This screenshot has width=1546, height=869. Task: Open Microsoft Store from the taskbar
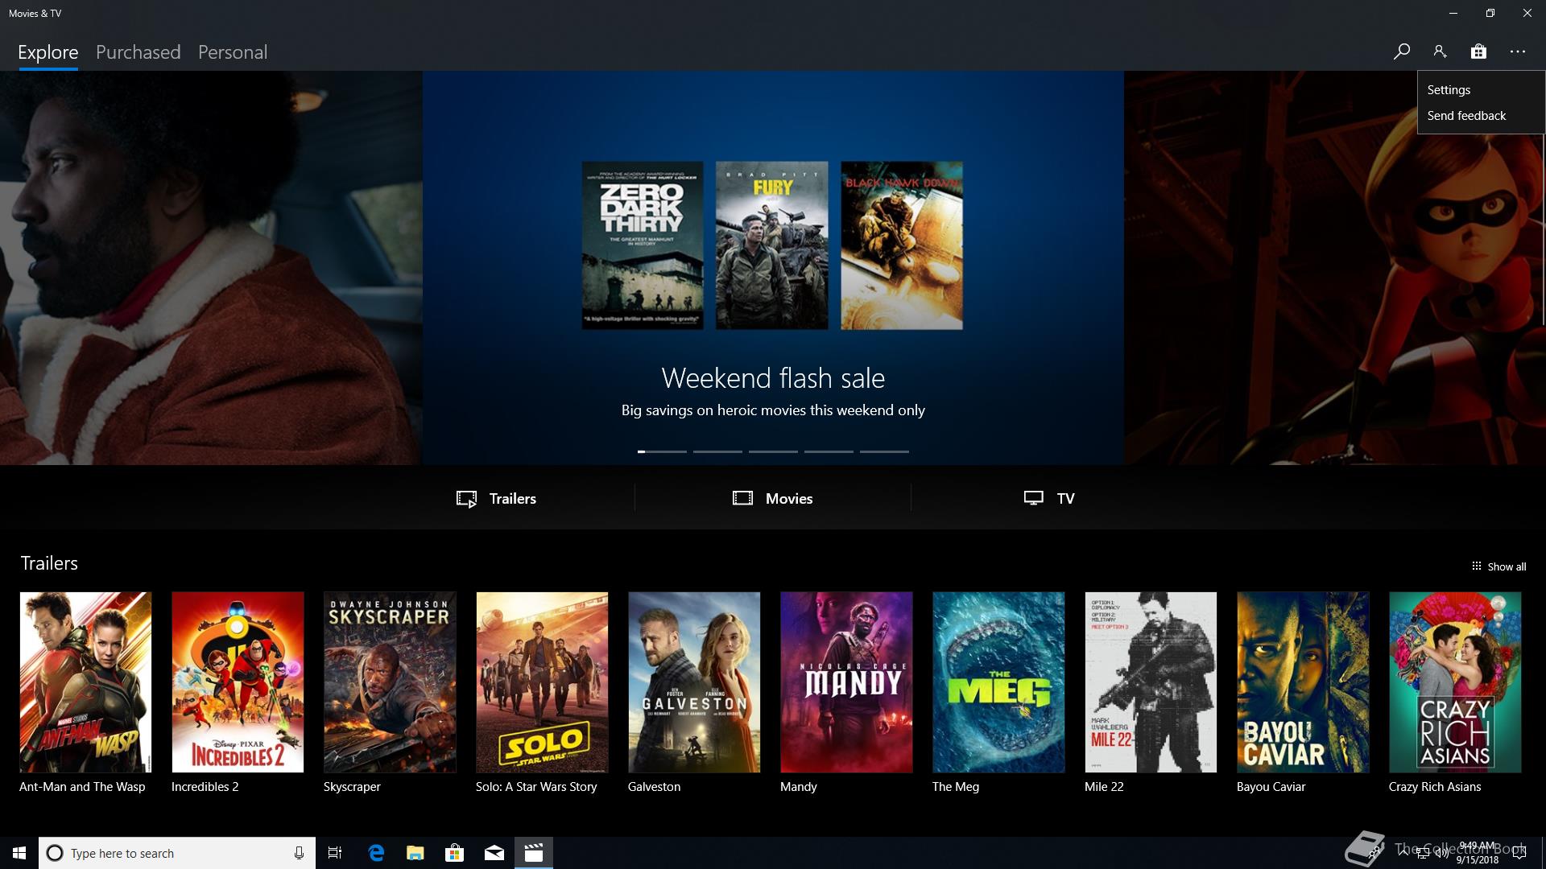tap(455, 853)
